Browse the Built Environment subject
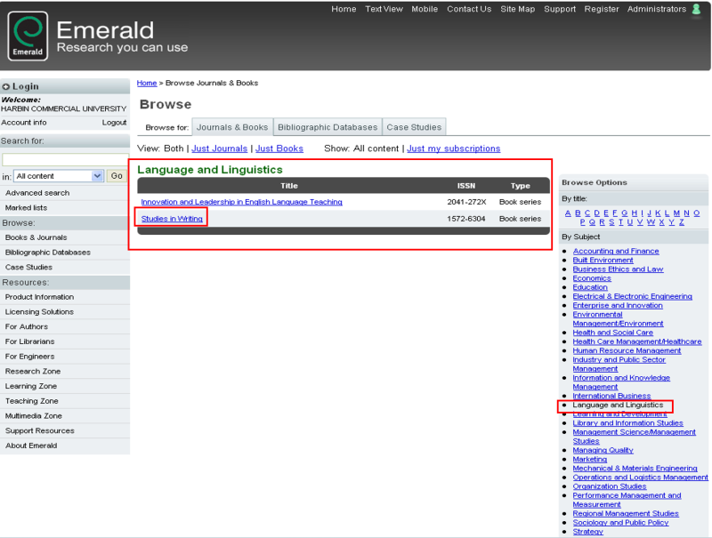The image size is (712, 538). tap(603, 260)
